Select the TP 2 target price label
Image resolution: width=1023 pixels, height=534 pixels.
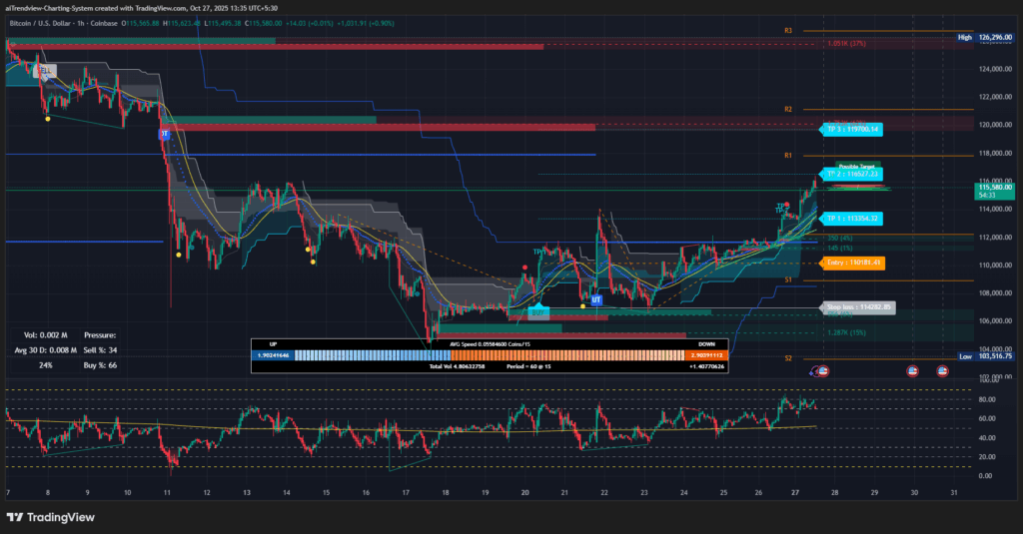click(852, 174)
